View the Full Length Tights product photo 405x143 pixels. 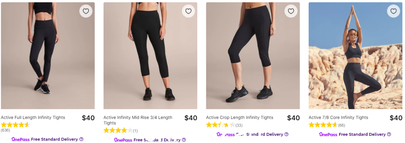tap(48, 56)
